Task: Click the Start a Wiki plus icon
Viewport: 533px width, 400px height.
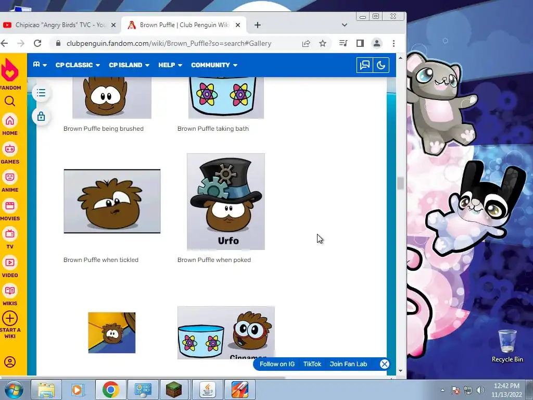Action: [x=10, y=319]
